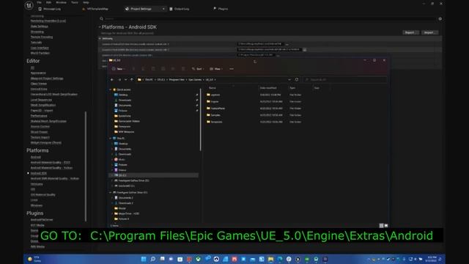Switch to the VRTemplateMap tab
469x264 pixels.
click(95, 9)
